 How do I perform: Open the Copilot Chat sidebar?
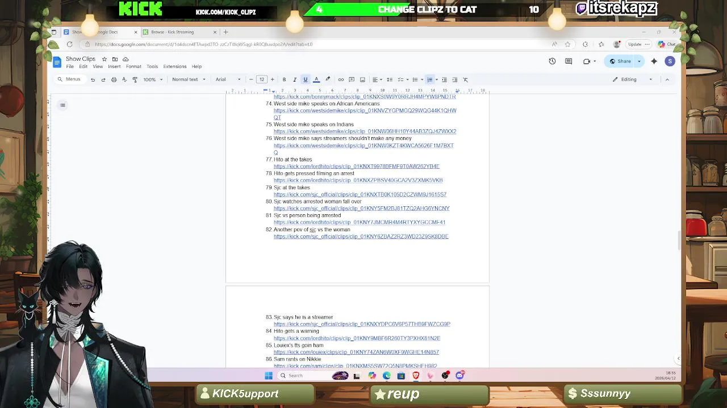pyautogui.click(x=667, y=44)
